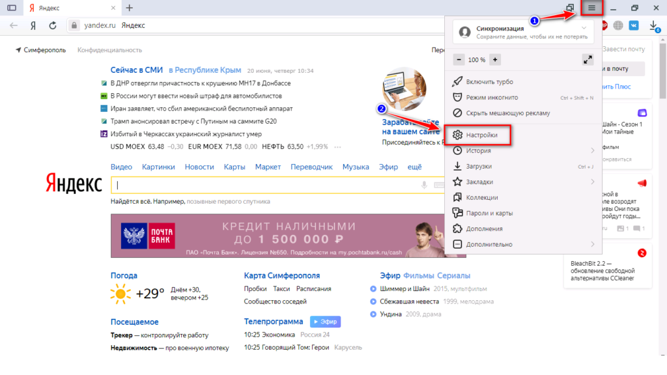This screenshot has width=667, height=375.
Task: Open the Погода section
Action: pyautogui.click(x=124, y=275)
